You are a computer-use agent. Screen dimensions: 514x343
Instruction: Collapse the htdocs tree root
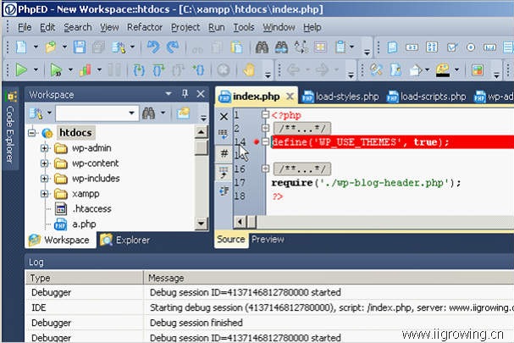pyautogui.click(x=32, y=133)
